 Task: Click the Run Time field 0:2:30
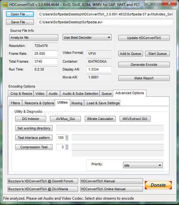(45, 69)
